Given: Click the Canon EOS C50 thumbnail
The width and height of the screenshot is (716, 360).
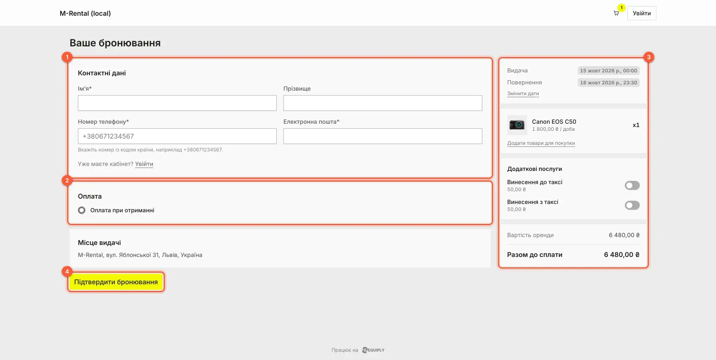Looking at the screenshot, I should point(517,125).
